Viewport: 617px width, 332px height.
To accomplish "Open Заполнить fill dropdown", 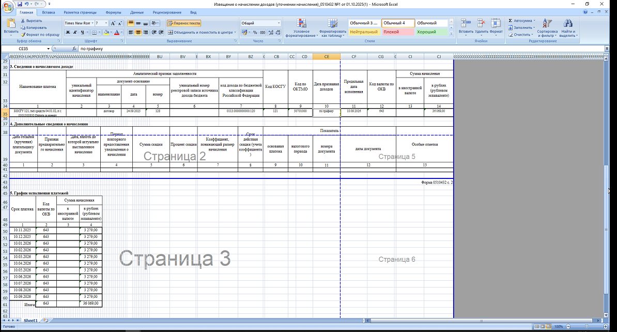I will click(x=534, y=27).
